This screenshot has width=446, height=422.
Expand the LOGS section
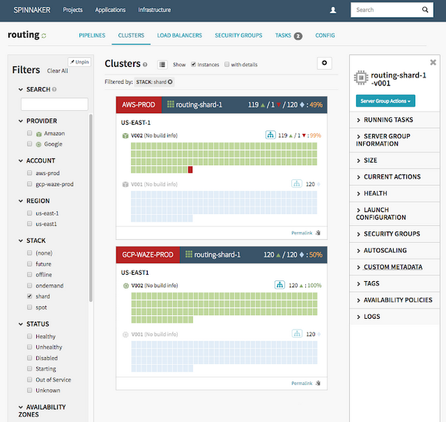pos(394,317)
